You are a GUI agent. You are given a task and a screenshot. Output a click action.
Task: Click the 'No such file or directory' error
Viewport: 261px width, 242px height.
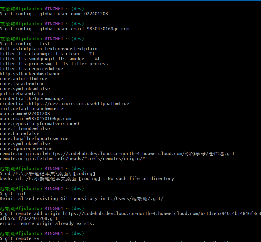(141, 179)
